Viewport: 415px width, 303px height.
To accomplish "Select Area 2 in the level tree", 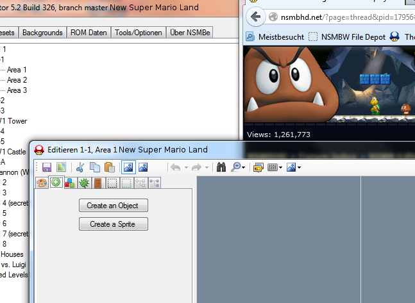I will [17, 80].
